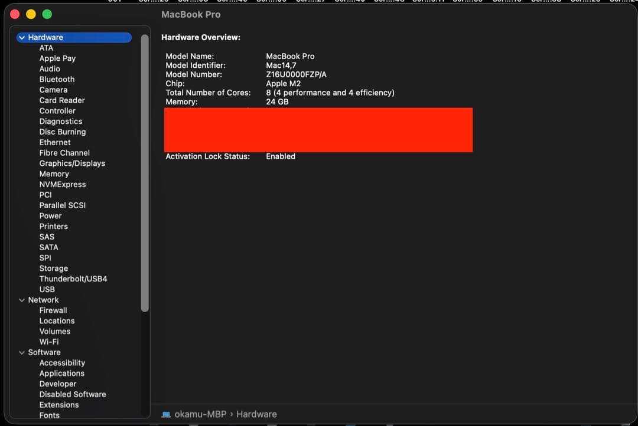Collapse the Software section chevron
This screenshot has width=638, height=426.
tap(22, 353)
